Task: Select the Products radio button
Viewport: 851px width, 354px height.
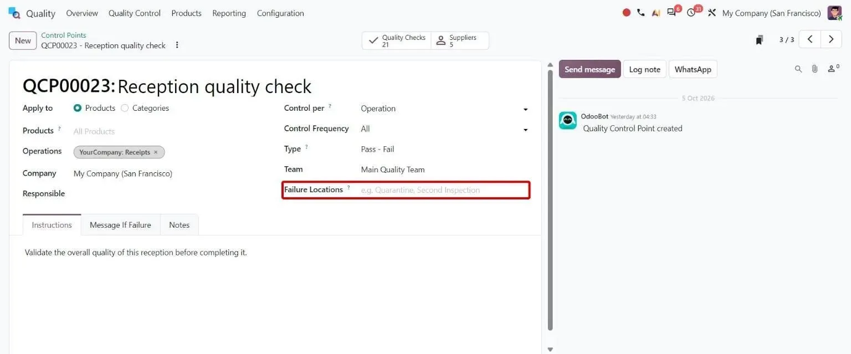Action: [x=78, y=108]
